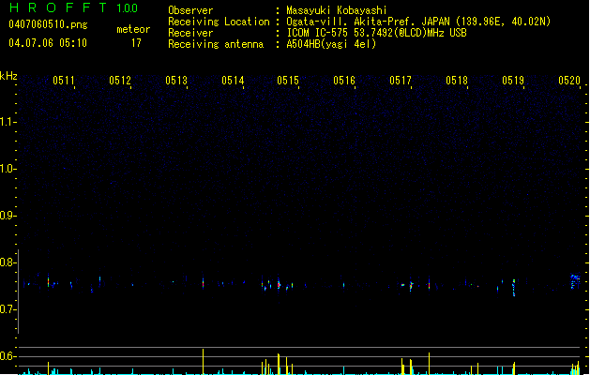Click the kHz axis unit label

point(8,76)
